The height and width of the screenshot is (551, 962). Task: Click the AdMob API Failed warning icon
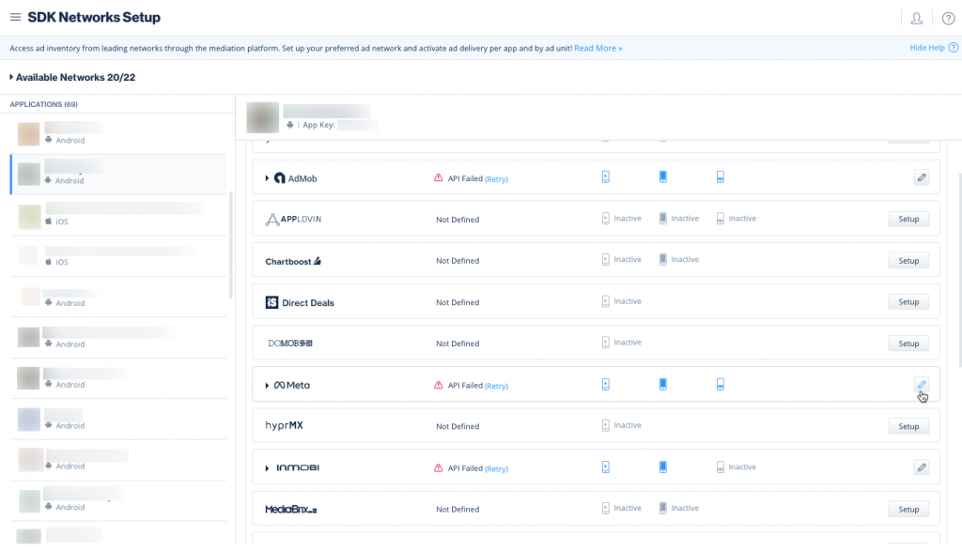[438, 178]
